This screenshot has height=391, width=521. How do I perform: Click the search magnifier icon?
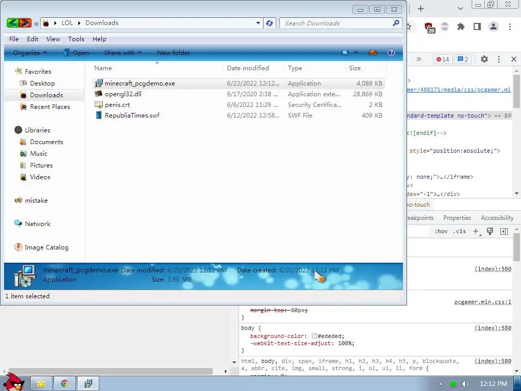point(396,23)
